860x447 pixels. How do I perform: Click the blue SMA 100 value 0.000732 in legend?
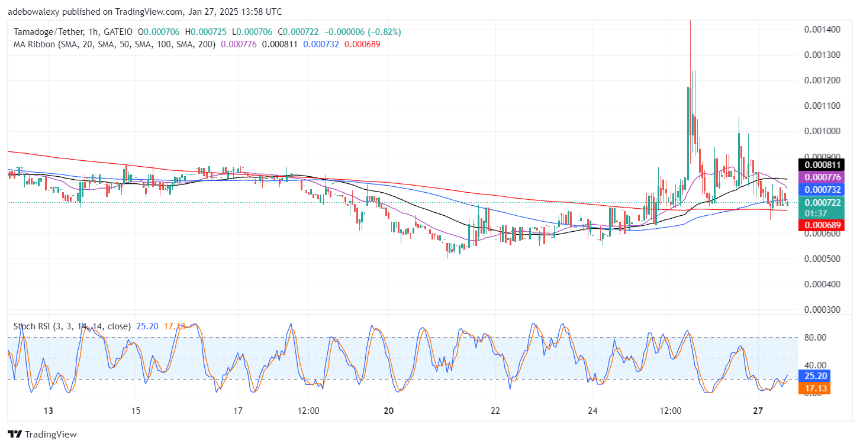click(x=321, y=44)
